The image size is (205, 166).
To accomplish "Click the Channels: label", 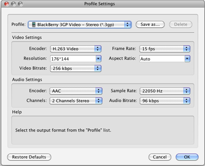I will 36,101.
